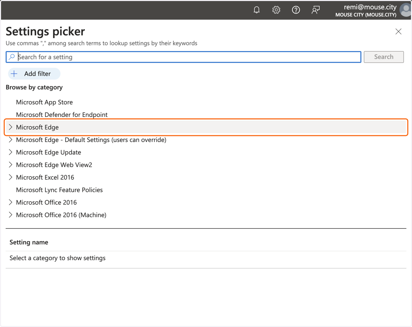This screenshot has height=327, width=412.
Task: Expand the Microsoft Excel 2016 chevron
Action: [x=10, y=177]
